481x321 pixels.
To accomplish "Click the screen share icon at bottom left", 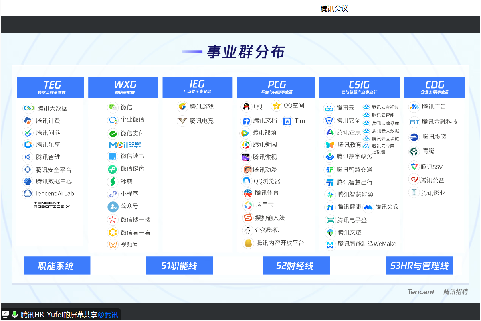I will tap(6, 314).
